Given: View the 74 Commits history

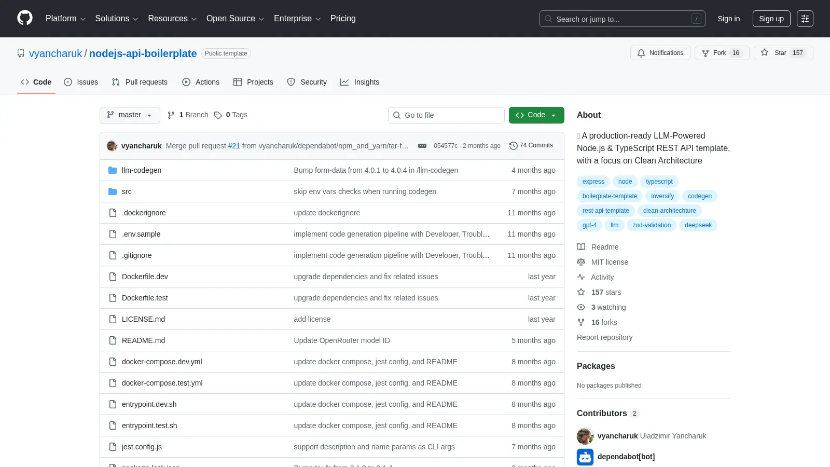Looking at the screenshot, I should 531,146.
